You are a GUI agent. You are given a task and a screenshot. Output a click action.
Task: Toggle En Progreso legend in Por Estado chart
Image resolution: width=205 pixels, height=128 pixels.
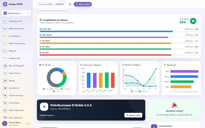[55, 89]
